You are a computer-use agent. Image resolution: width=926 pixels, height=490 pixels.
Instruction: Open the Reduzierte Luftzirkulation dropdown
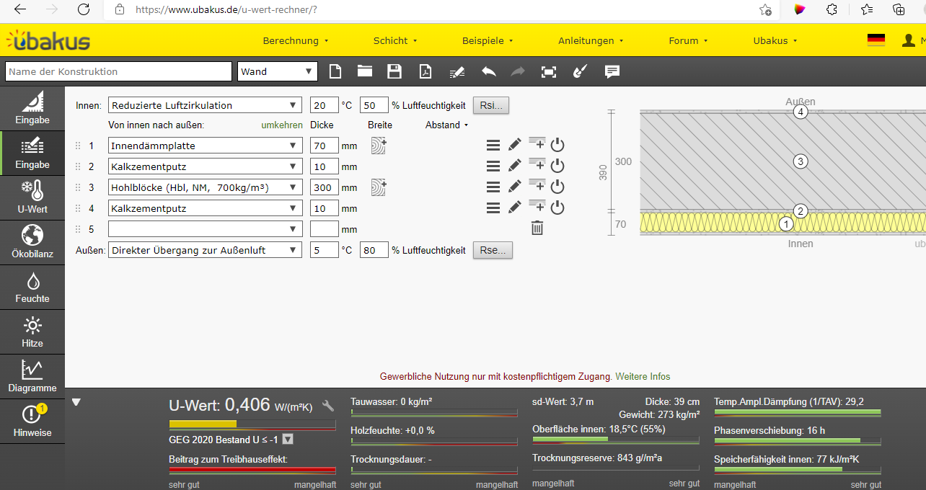click(x=205, y=105)
